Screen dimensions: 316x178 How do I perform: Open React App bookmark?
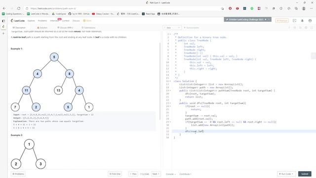149,14
